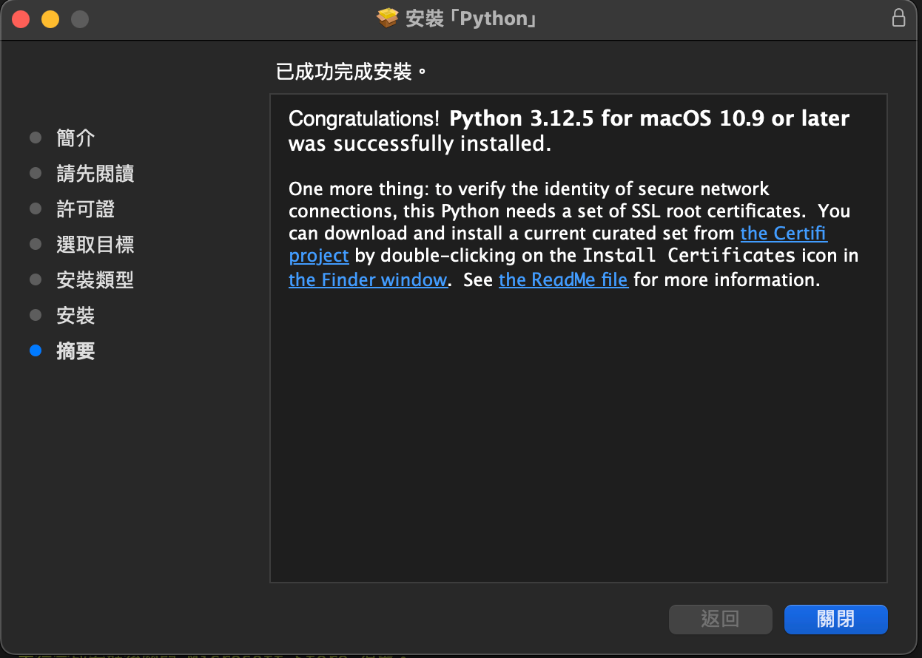Click the package icon in title bar
The width and height of the screenshot is (922, 658).
387,18
